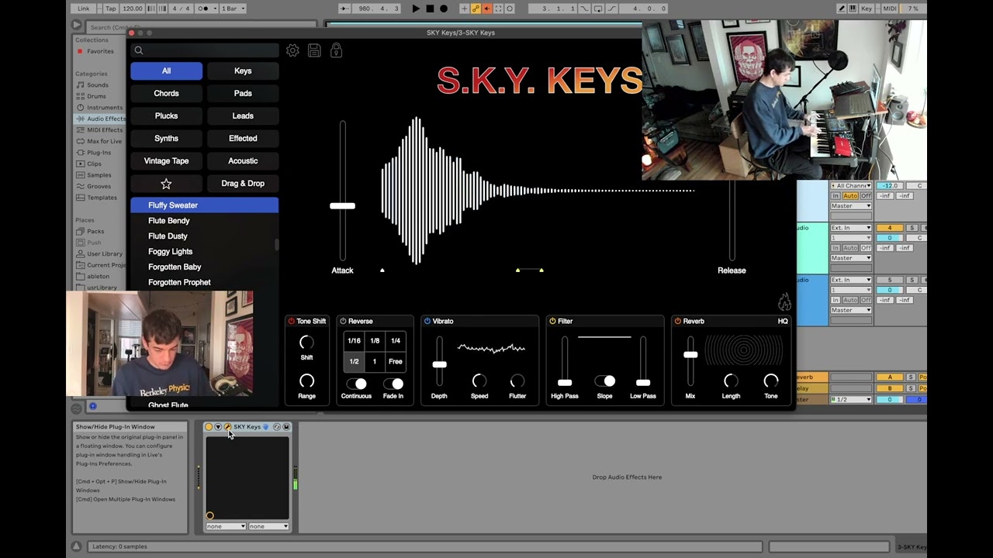993x558 pixels.
Task: Click the Session Record circle button
Action: (x=510, y=9)
